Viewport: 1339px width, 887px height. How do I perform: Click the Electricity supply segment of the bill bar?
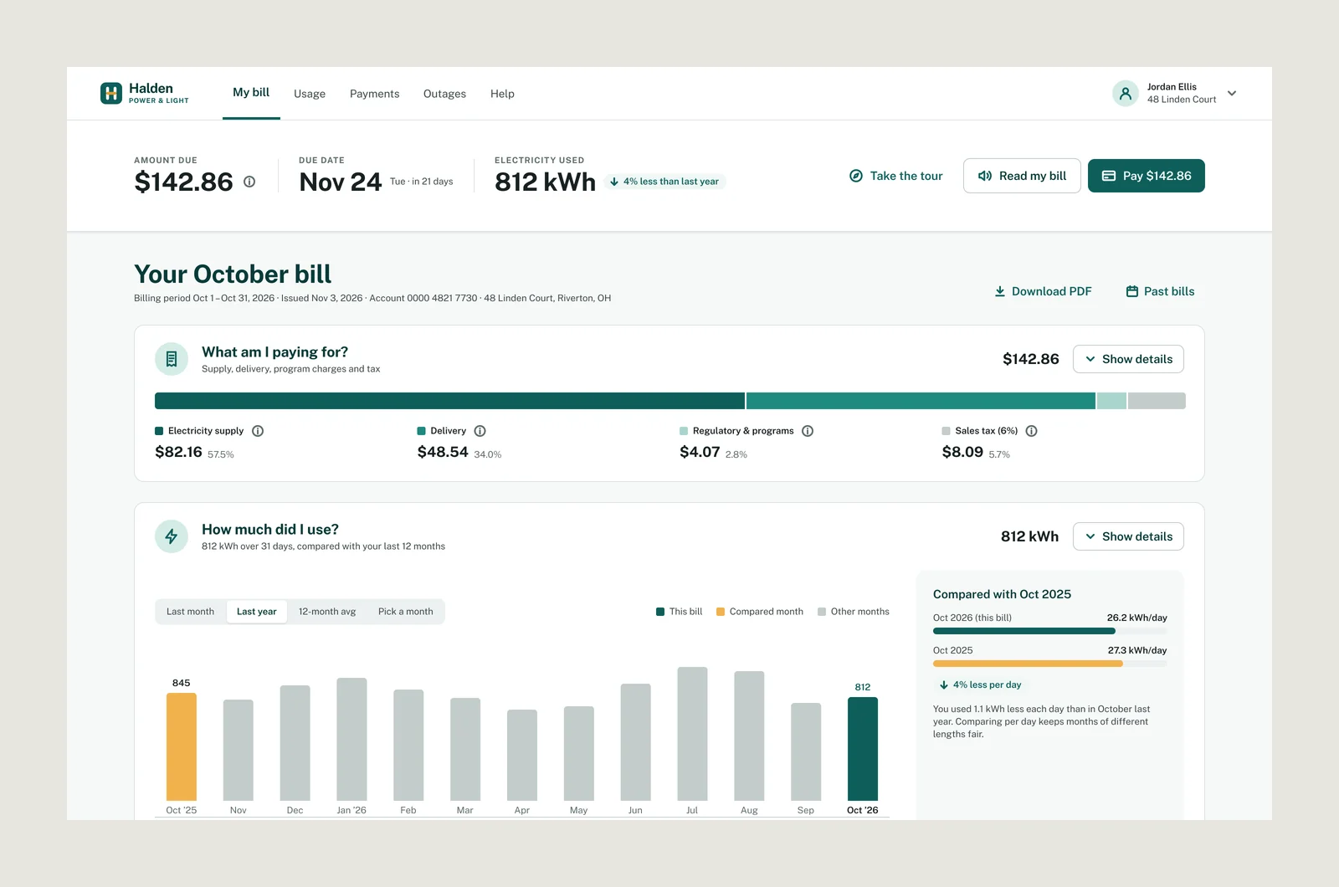(449, 401)
